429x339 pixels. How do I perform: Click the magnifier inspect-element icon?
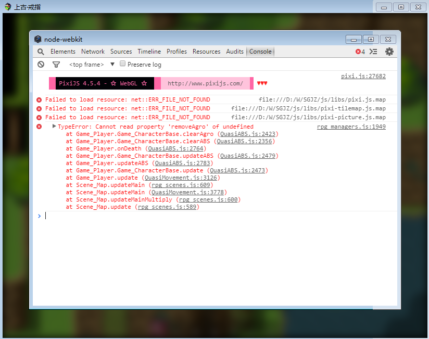41,52
